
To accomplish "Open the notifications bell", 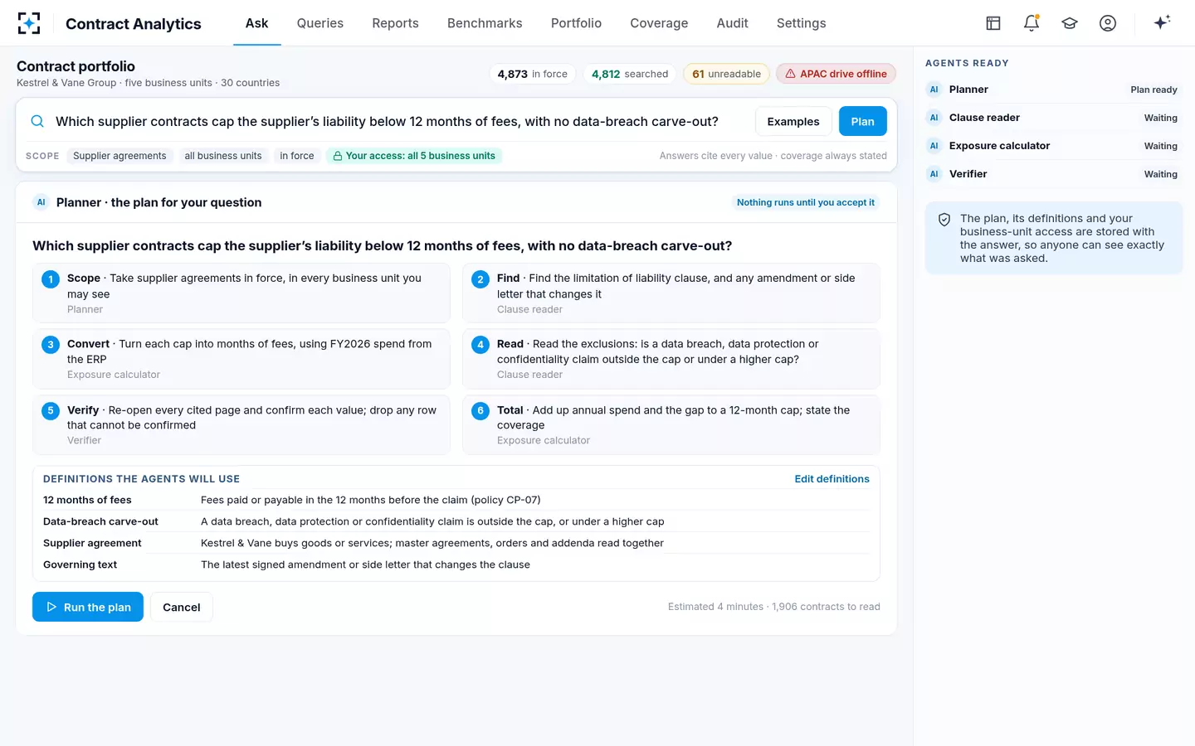I will (x=1032, y=23).
